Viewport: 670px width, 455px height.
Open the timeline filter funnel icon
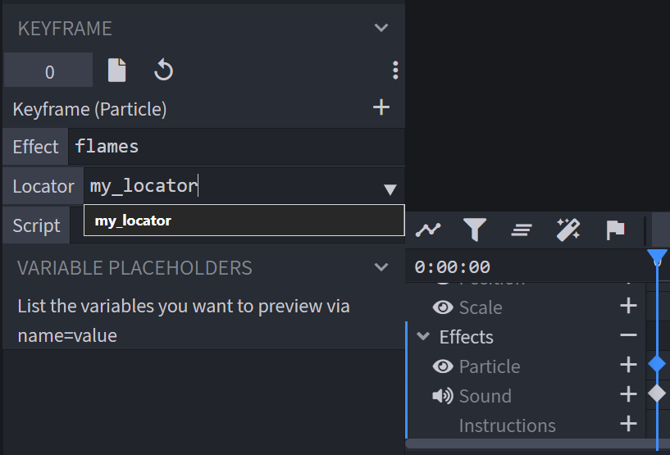click(x=475, y=230)
